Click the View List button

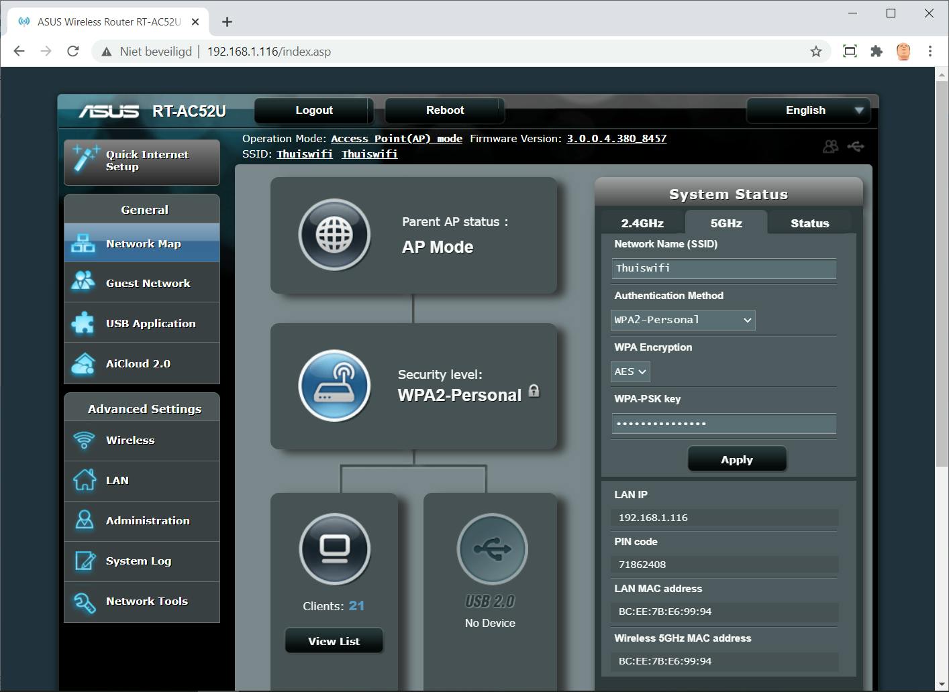tap(334, 641)
